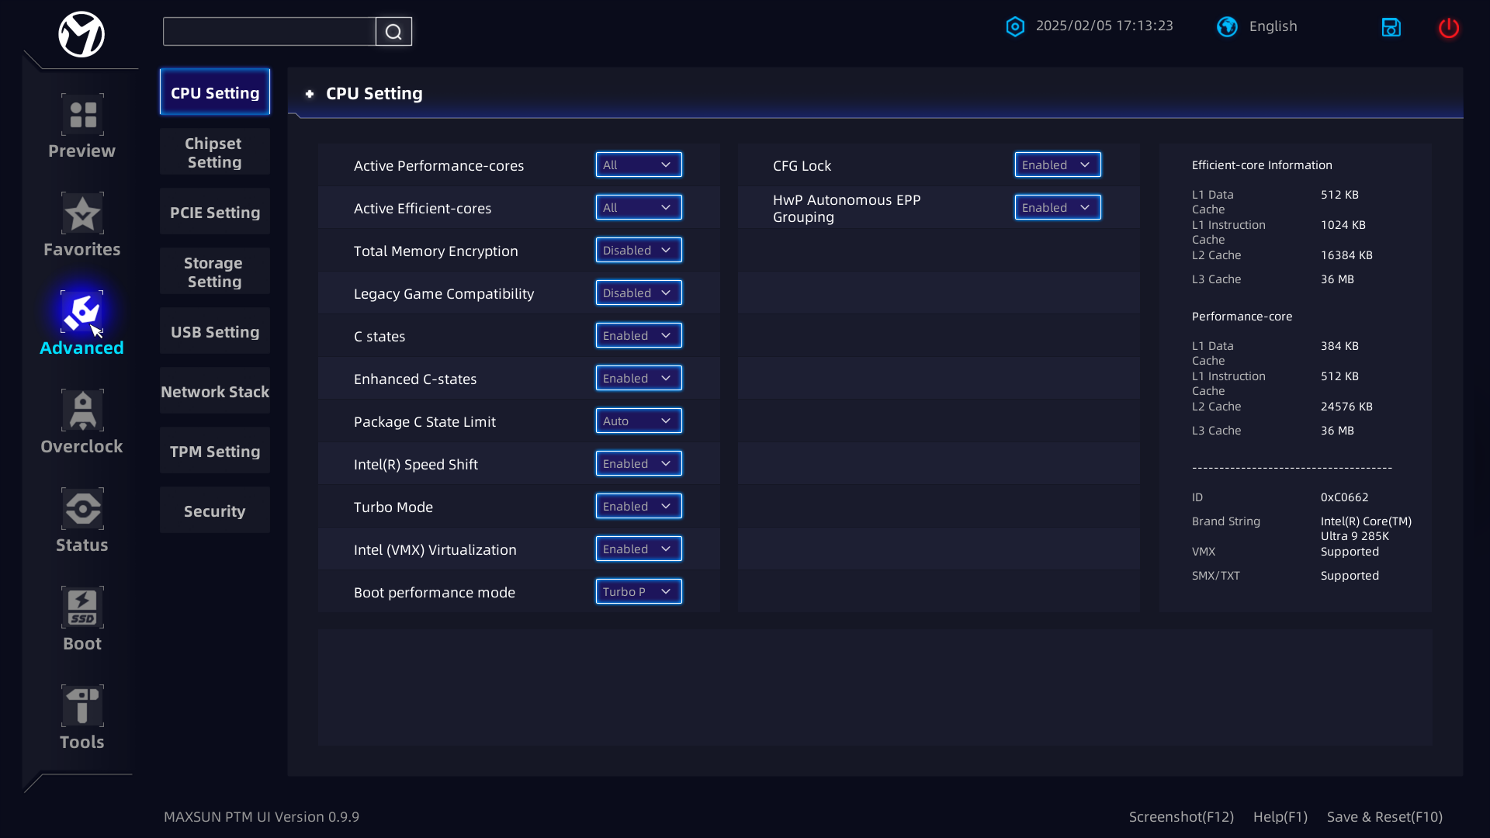Open the Total Memory Encryption dropdown
Image resolution: width=1490 pixels, height=838 pixels.
pos(638,251)
